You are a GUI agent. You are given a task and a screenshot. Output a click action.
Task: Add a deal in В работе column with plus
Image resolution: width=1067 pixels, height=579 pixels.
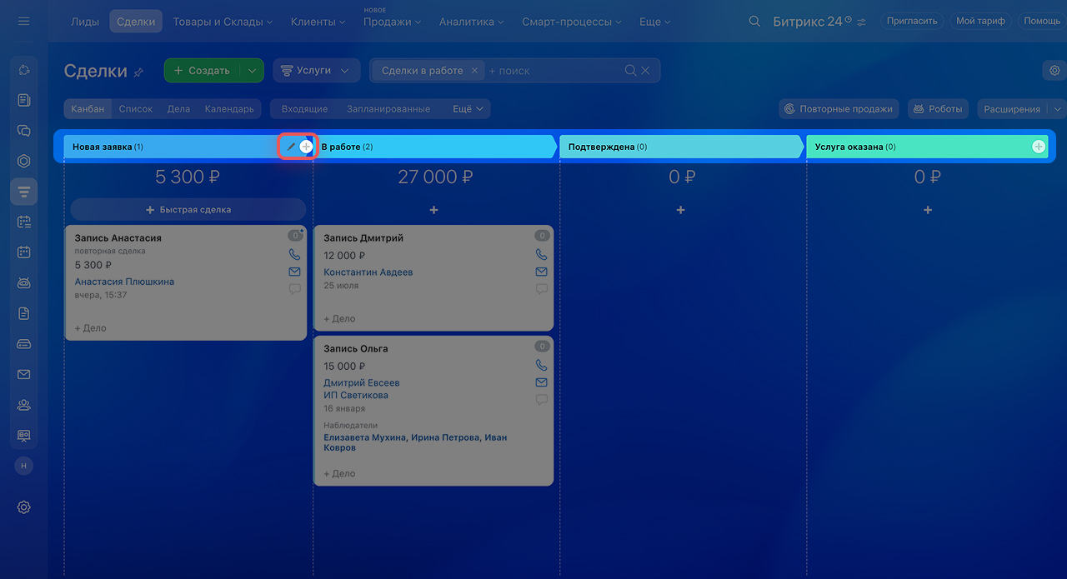point(433,210)
